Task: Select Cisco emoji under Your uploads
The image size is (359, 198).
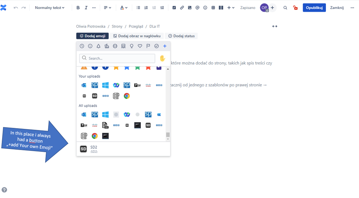Action: click(148, 85)
